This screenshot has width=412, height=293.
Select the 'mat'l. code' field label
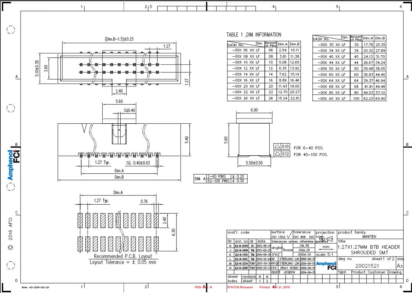click(x=238, y=233)
